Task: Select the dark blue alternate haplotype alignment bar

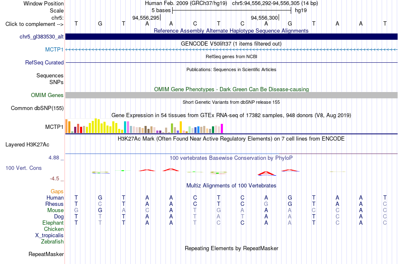Action: point(231,36)
